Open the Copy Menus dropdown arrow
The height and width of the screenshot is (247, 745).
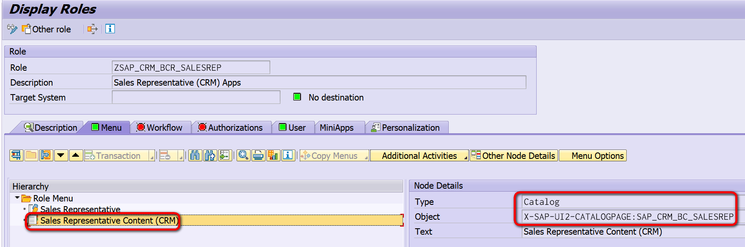tap(366, 158)
